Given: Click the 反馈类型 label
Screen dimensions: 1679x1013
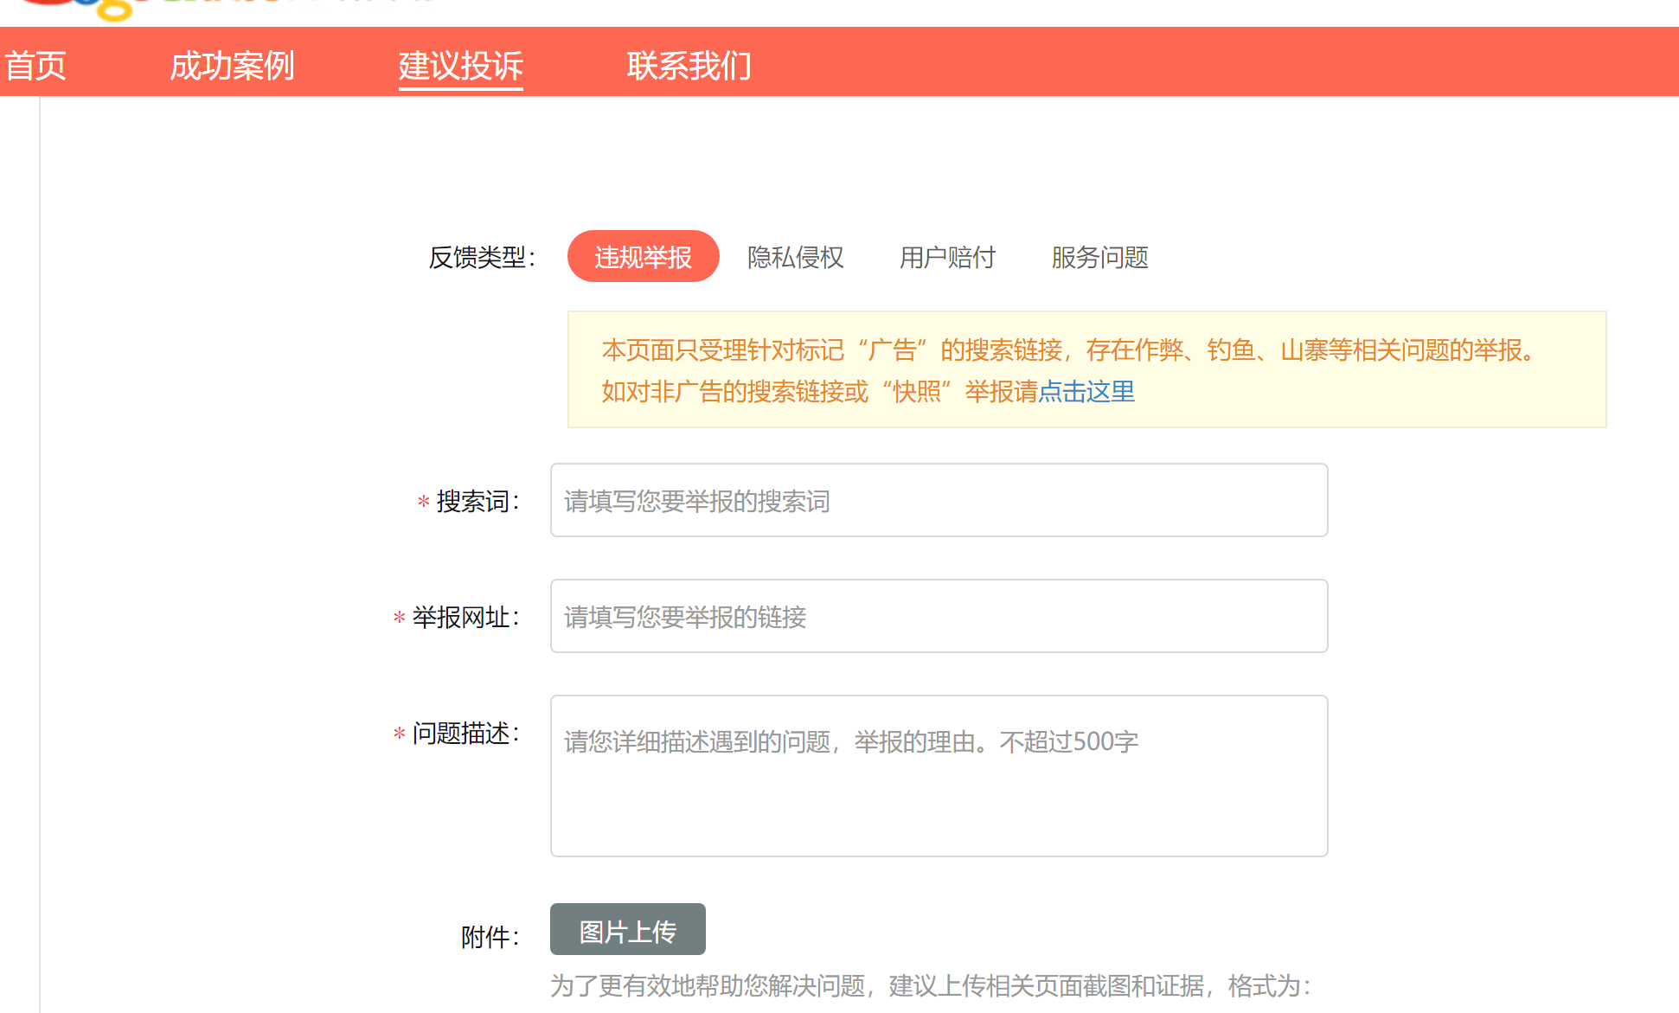Looking at the screenshot, I should tap(482, 256).
